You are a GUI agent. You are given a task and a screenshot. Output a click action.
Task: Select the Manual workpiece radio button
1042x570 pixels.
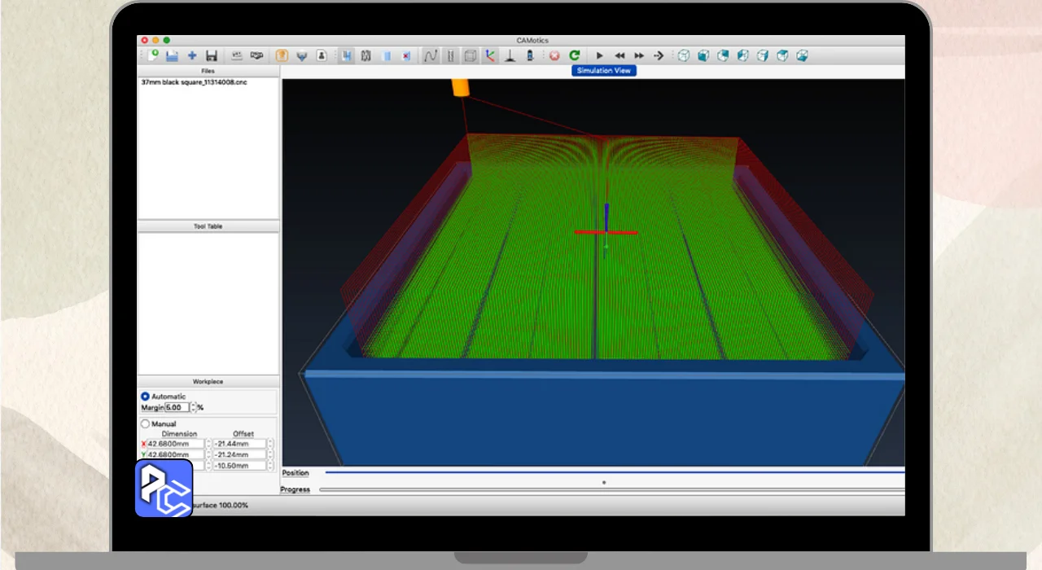[x=146, y=424]
